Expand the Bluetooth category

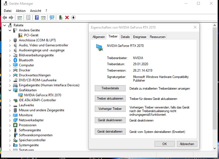(10, 60)
